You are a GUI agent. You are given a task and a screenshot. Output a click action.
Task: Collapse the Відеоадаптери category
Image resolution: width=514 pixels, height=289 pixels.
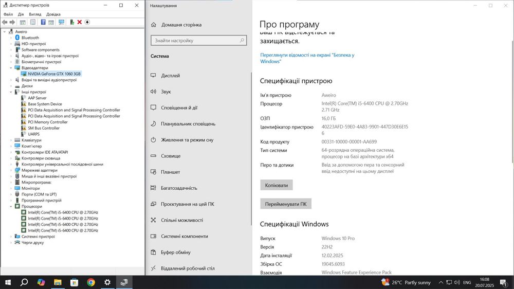coord(11,68)
